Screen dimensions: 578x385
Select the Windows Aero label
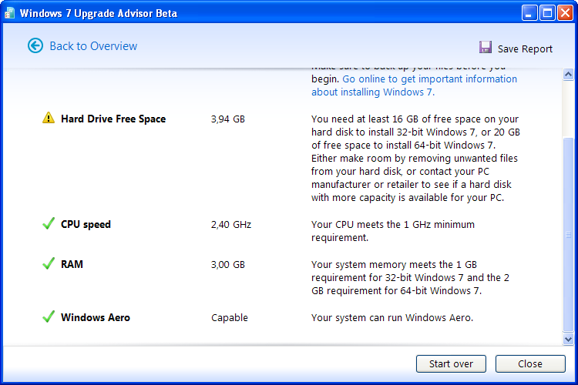96,317
